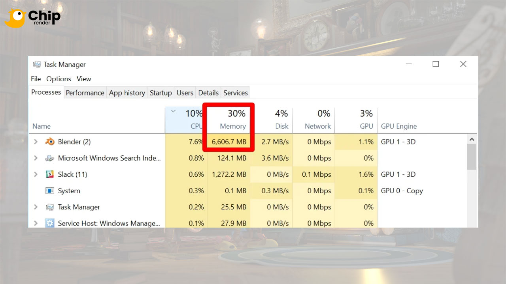Click Blender's 7.6% CPU value
Image resolution: width=506 pixels, height=284 pixels.
196,142
